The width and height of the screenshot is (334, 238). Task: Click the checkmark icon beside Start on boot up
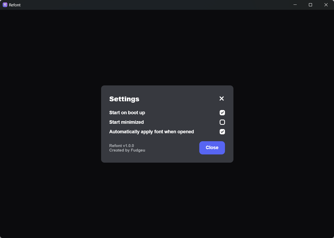click(x=222, y=113)
